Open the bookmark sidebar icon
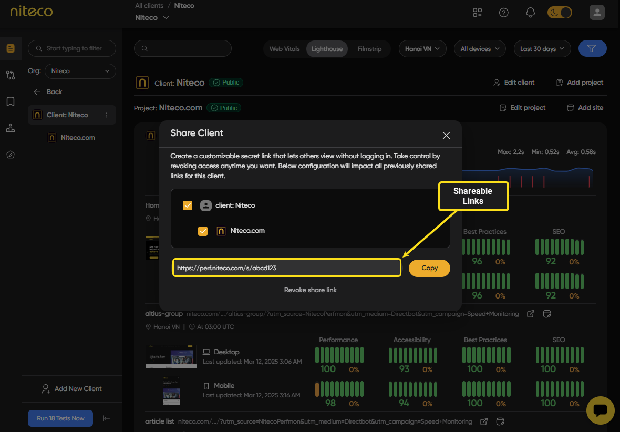 click(x=11, y=101)
